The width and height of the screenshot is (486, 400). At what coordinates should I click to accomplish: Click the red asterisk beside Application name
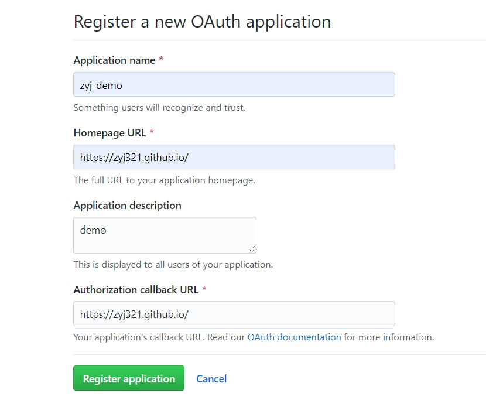[x=161, y=61]
